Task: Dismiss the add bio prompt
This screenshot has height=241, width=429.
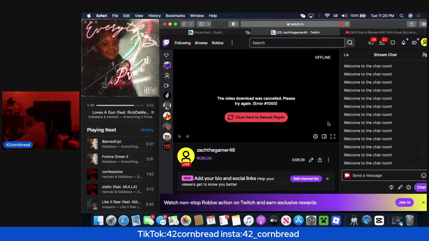Action: [x=327, y=179]
